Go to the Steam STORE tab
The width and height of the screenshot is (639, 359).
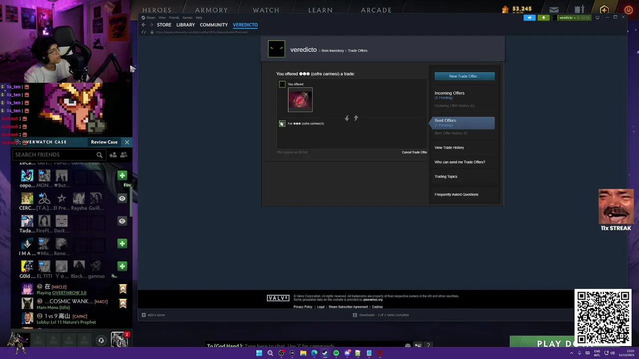pyautogui.click(x=164, y=25)
